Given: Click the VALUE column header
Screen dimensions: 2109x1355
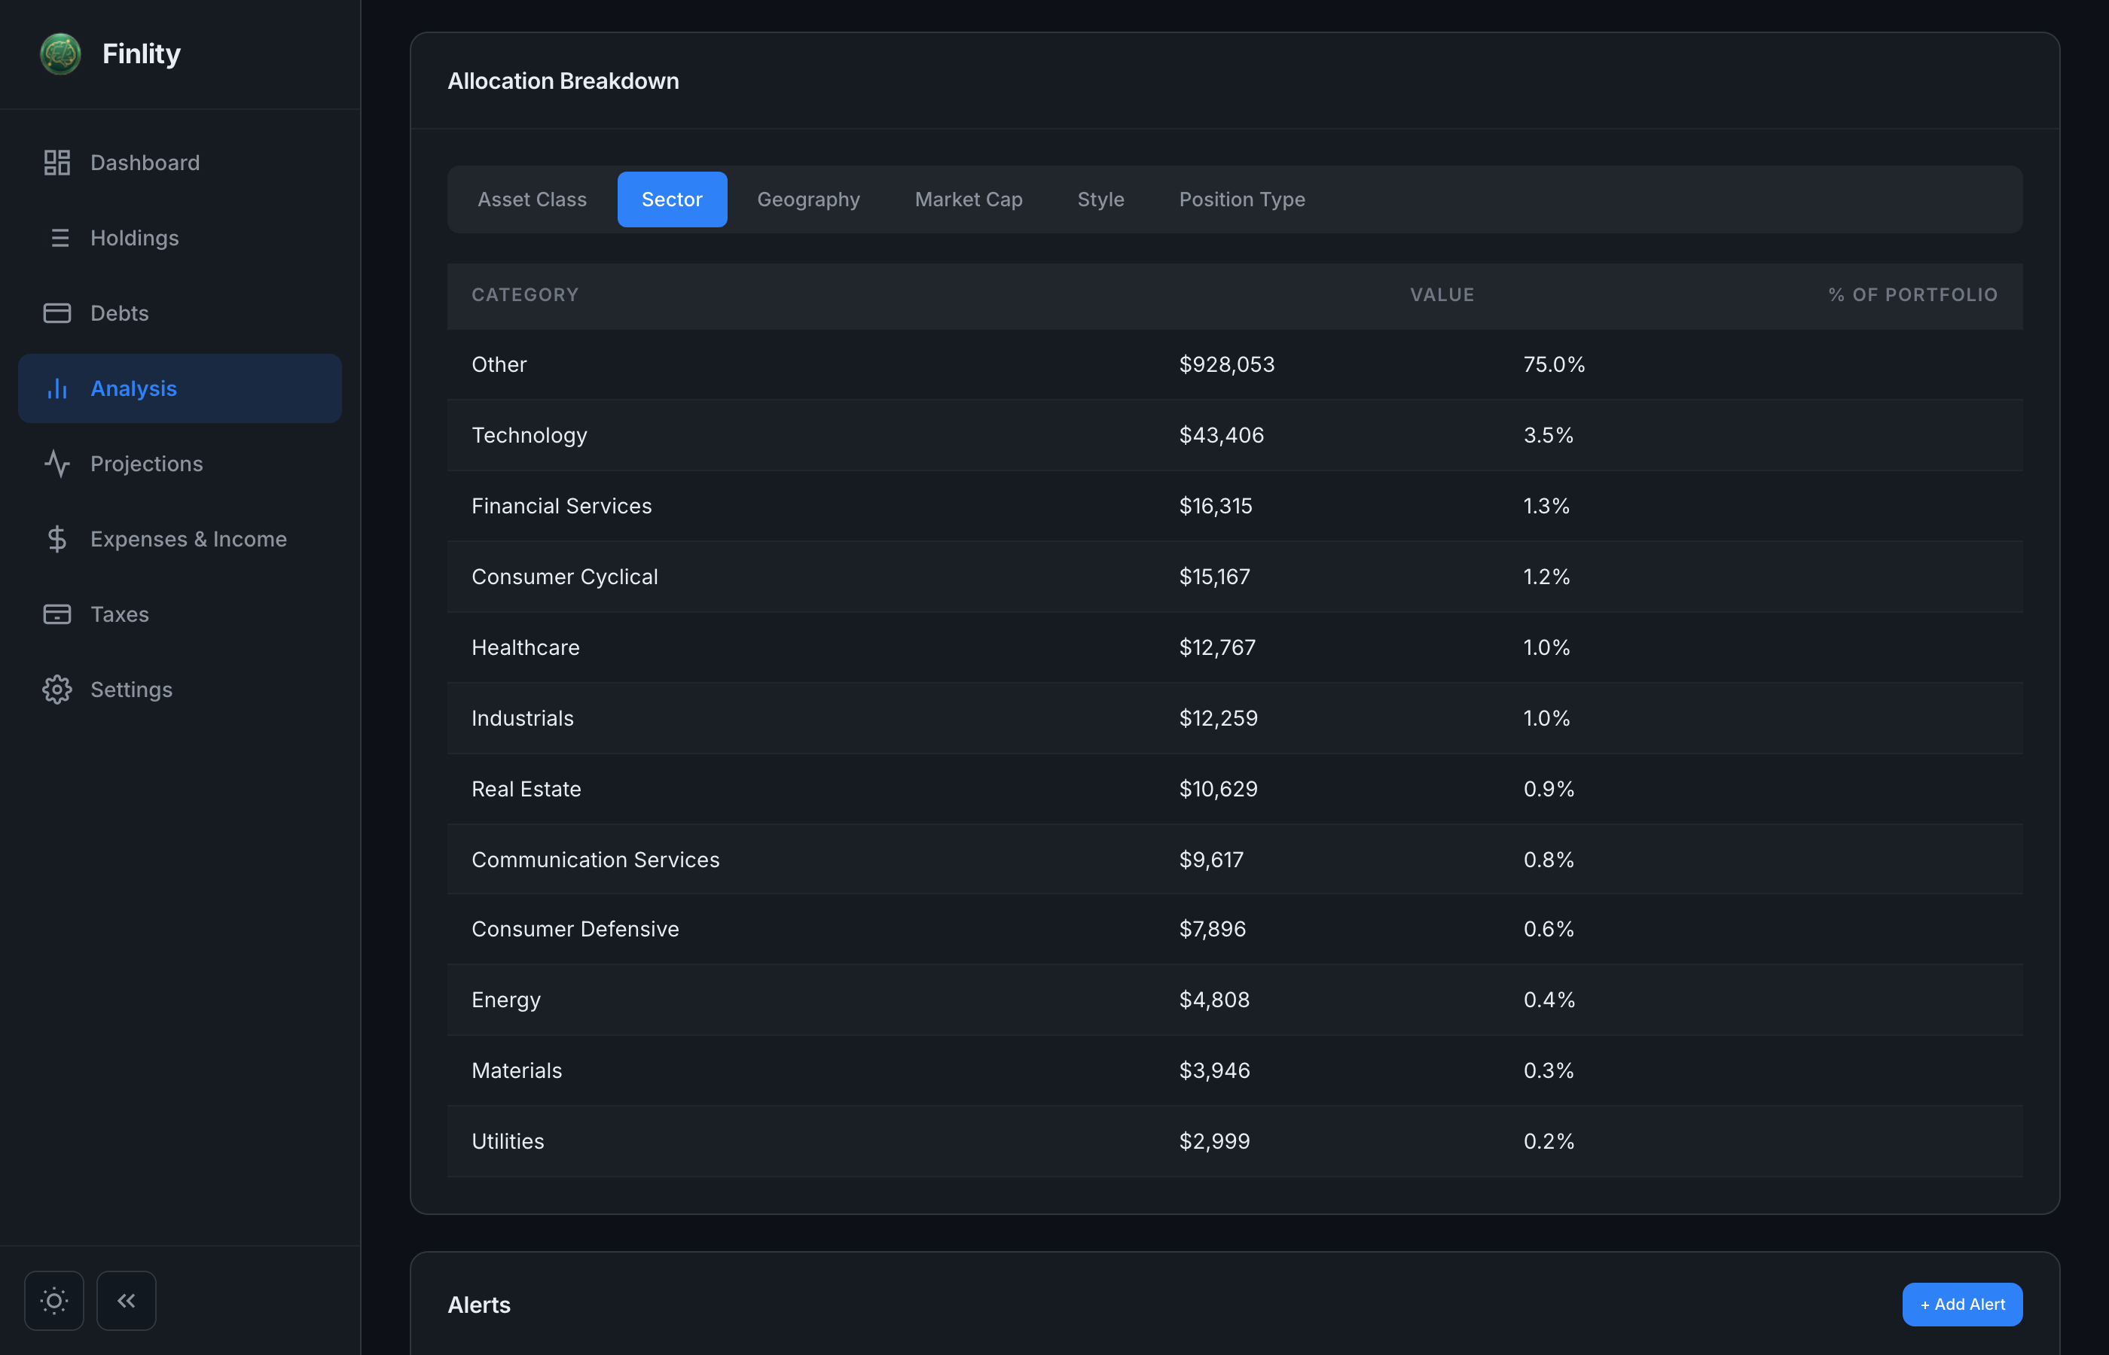Looking at the screenshot, I should (x=1442, y=295).
